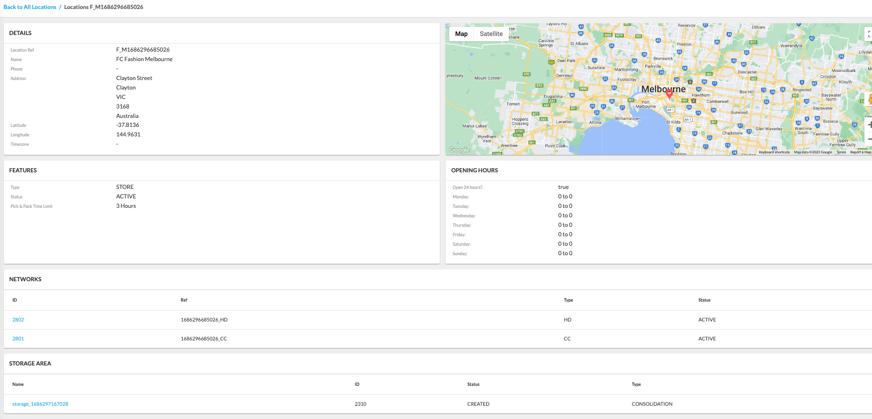This screenshot has height=419, width=872.
Task: Click the Storage Area Type column header
Action: [636, 384]
